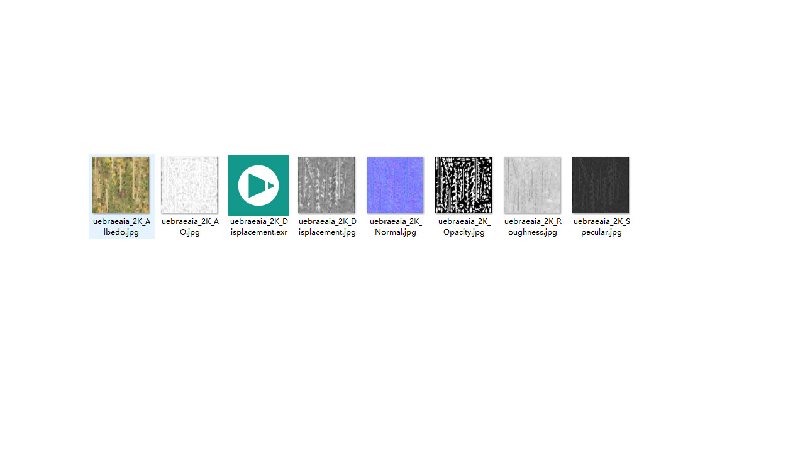Click the white AO map thumbnail
Image resolution: width=805 pixels, height=453 pixels.
(x=189, y=185)
